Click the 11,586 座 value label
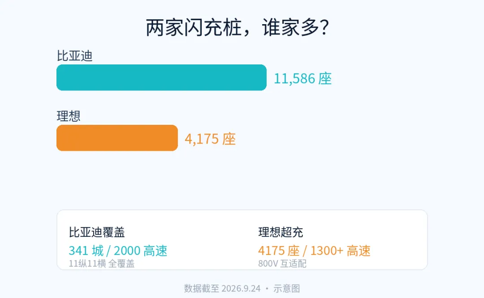This screenshot has width=484, height=298. [302, 79]
